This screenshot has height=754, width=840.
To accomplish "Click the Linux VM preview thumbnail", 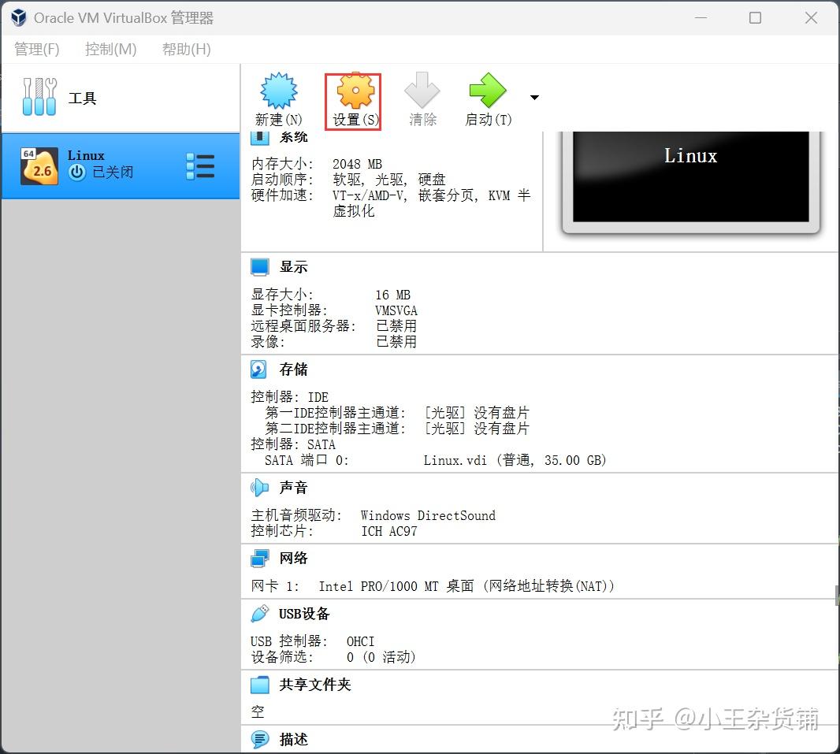I will click(x=689, y=177).
